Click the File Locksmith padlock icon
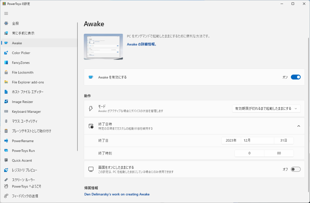 (x=6, y=72)
